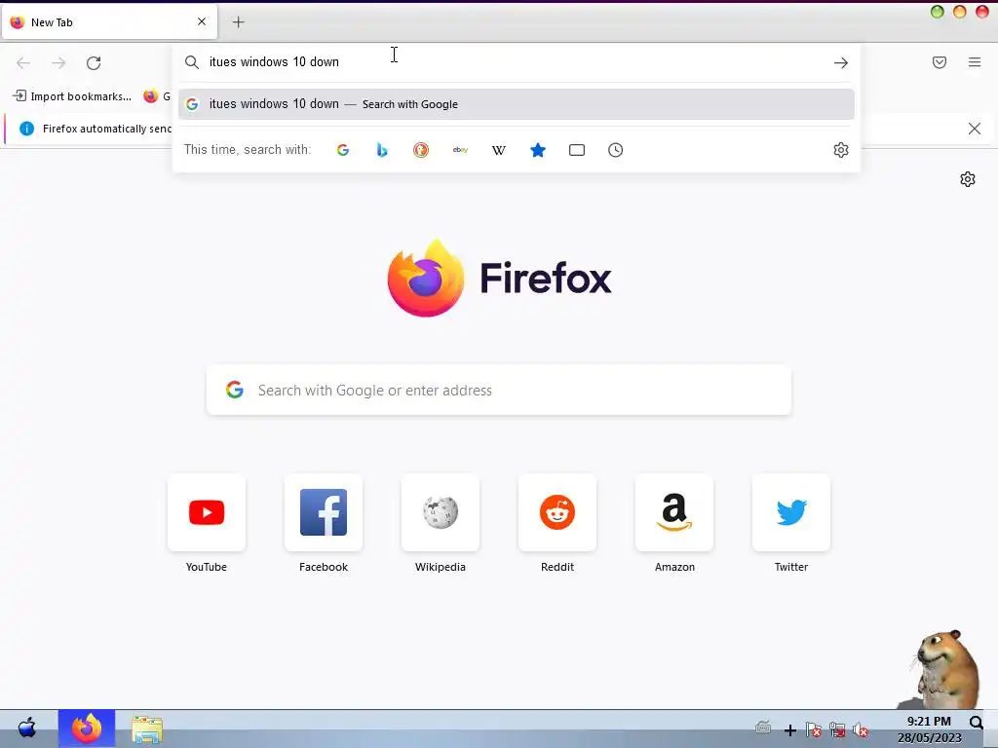Click the network status tray icon
Viewport: 998px width, 748px height.
click(x=837, y=730)
